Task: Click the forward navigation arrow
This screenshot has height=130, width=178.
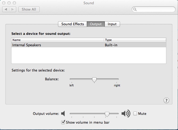Action: point(13,9)
